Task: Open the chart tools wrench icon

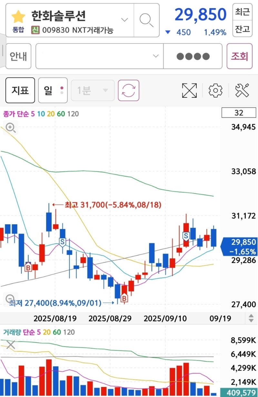Action: (x=242, y=90)
